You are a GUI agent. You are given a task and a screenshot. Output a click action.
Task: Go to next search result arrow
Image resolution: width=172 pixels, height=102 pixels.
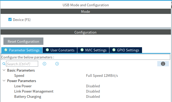[x=57, y=64]
